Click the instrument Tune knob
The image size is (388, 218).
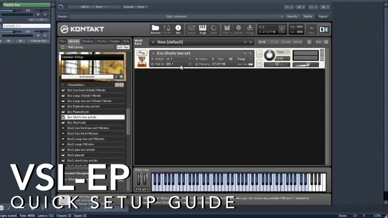point(269,55)
